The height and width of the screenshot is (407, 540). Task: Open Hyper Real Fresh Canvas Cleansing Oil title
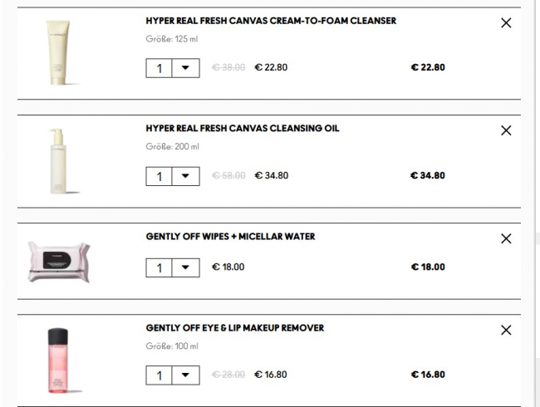pyautogui.click(x=243, y=129)
